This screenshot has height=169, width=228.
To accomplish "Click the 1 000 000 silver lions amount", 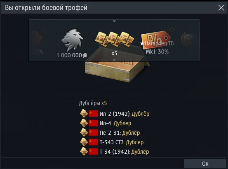I will (72, 55).
